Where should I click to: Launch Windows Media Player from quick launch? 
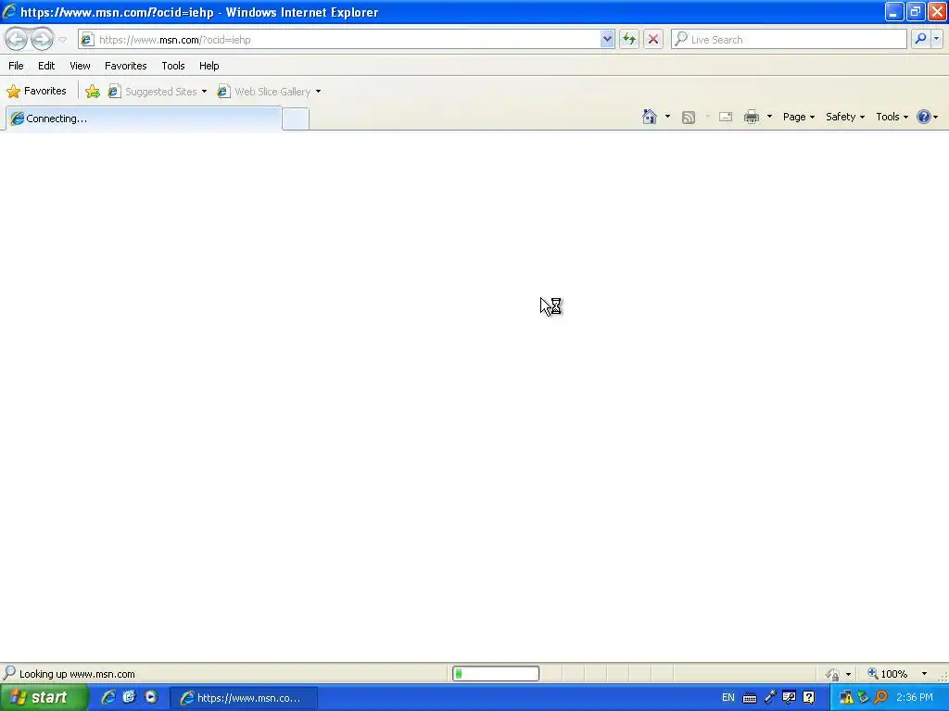pos(151,697)
